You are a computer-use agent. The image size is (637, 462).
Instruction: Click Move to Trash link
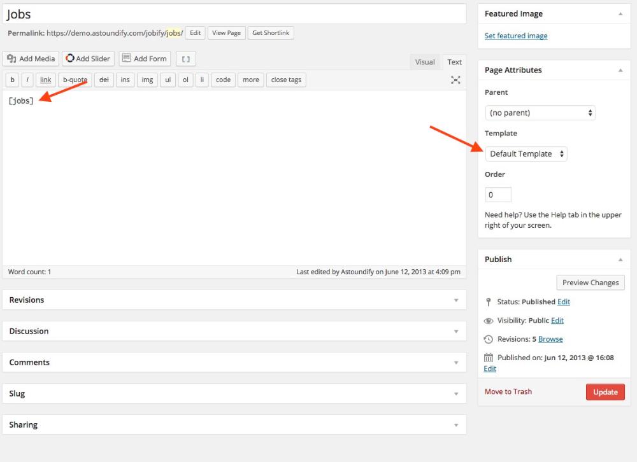[508, 392]
